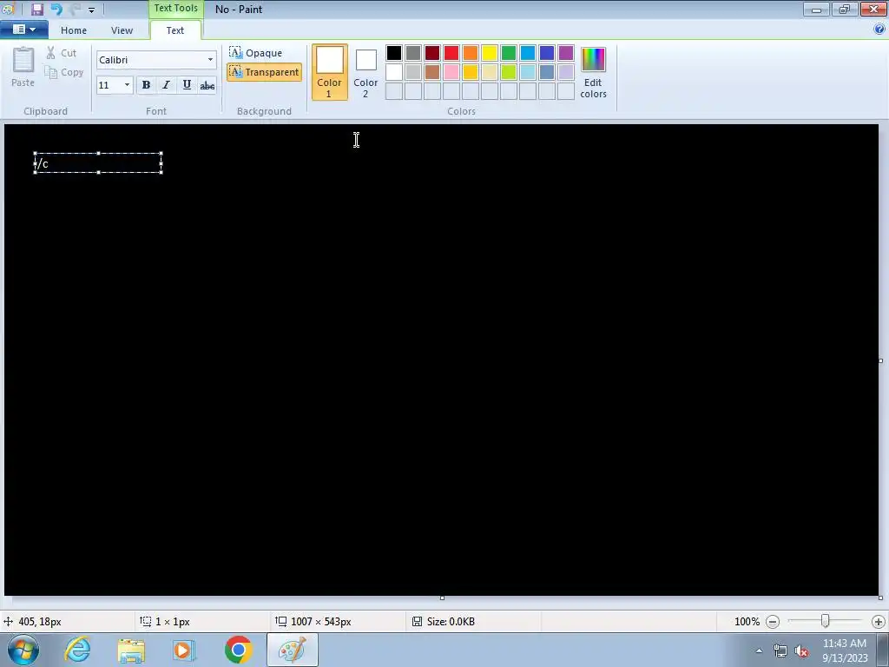Pick the dark gray color swatch
The image size is (889, 667).
413,53
